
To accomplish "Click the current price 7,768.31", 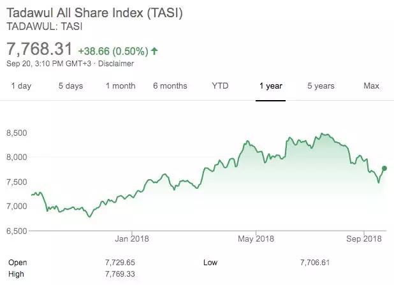I will tap(40, 48).
